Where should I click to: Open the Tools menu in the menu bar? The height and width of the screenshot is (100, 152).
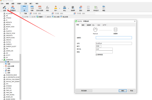[x=26, y=4]
